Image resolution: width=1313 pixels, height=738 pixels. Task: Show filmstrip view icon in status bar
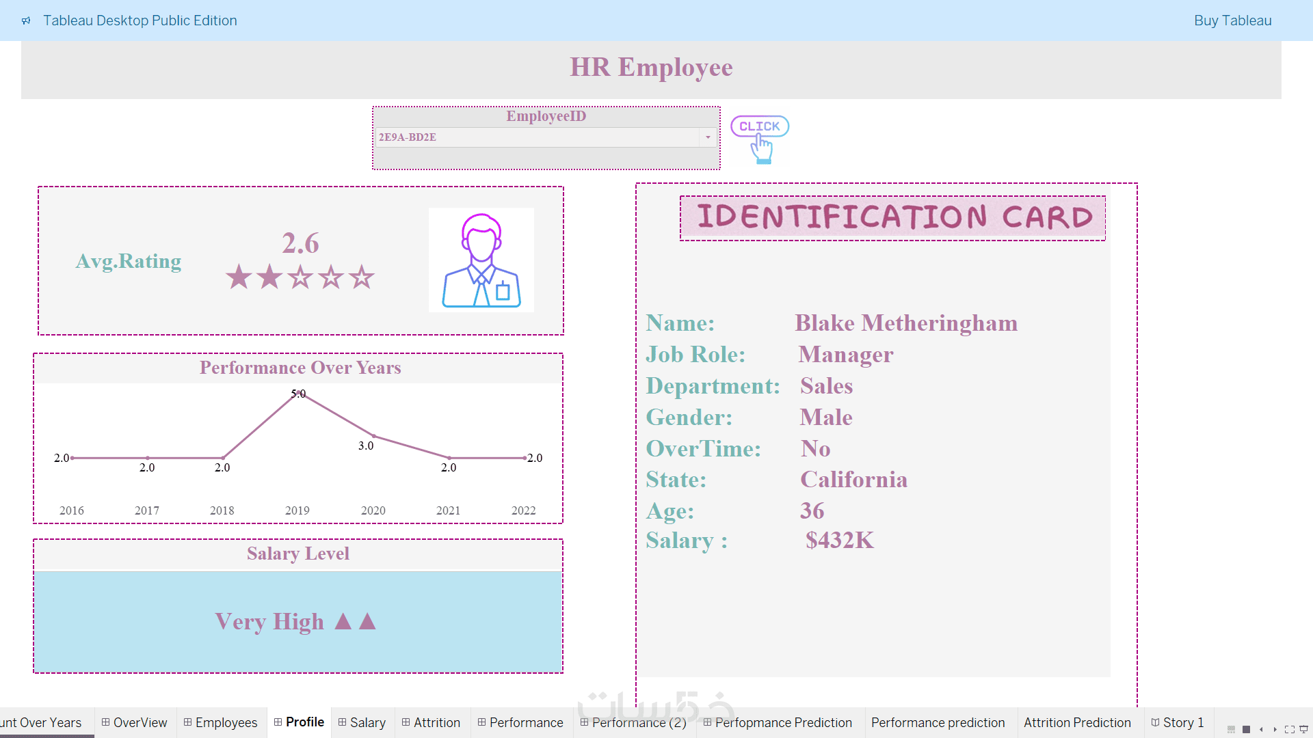[x=1231, y=729]
